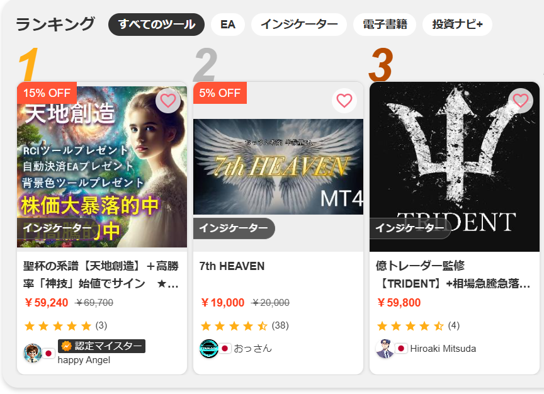Select the すべてのツール ranking tab
The image size is (544, 394).
click(157, 25)
